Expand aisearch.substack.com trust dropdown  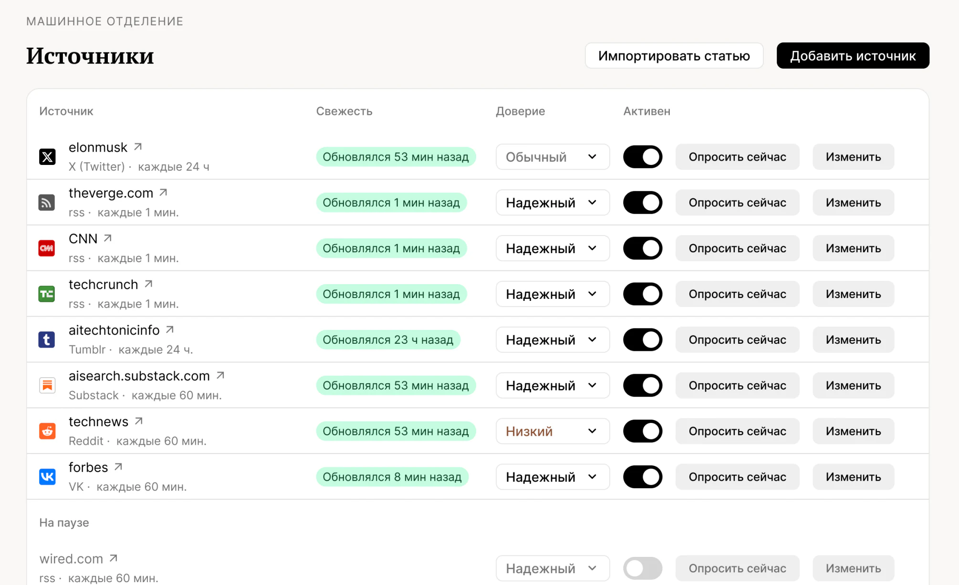pos(552,385)
